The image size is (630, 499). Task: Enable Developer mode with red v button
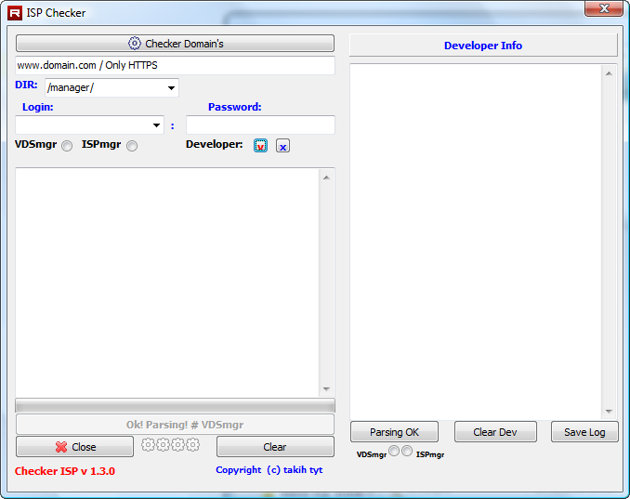pyautogui.click(x=261, y=146)
